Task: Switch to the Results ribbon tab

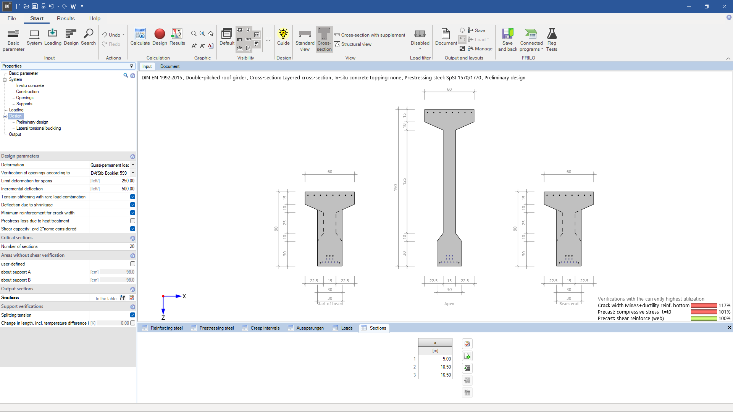Action: [x=66, y=18]
